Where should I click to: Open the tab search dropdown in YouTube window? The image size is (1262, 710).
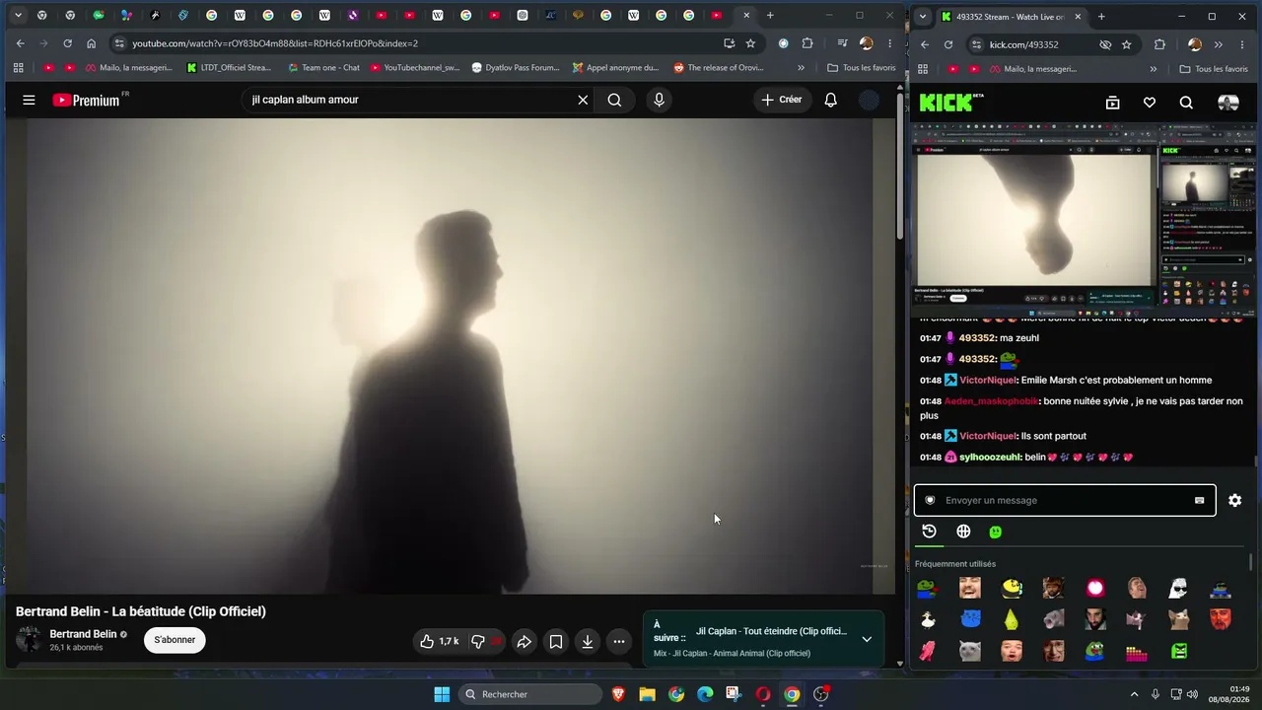(x=17, y=15)
